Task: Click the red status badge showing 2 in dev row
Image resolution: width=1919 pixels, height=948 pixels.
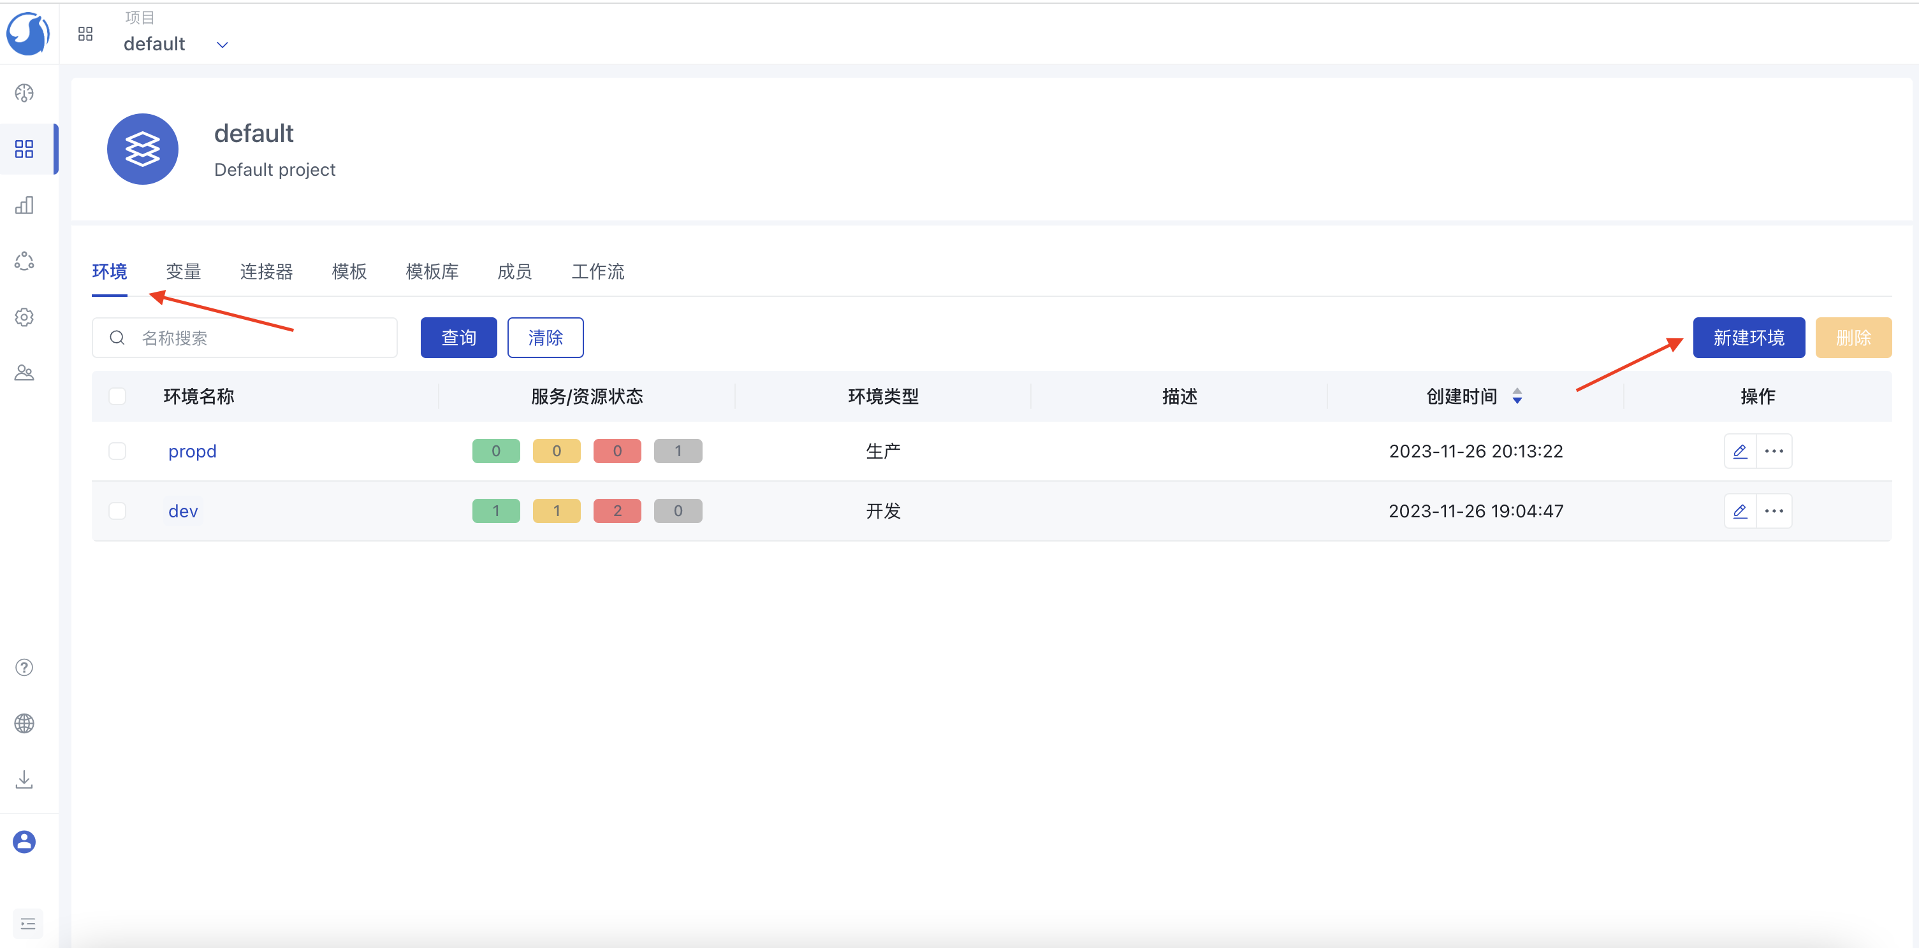Action: [618, 511]
